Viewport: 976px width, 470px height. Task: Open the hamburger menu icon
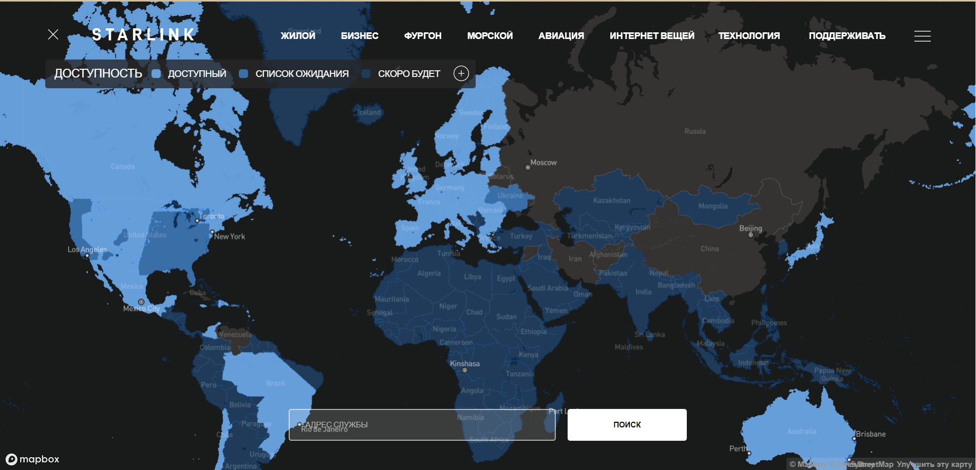[x=922, y=36]
